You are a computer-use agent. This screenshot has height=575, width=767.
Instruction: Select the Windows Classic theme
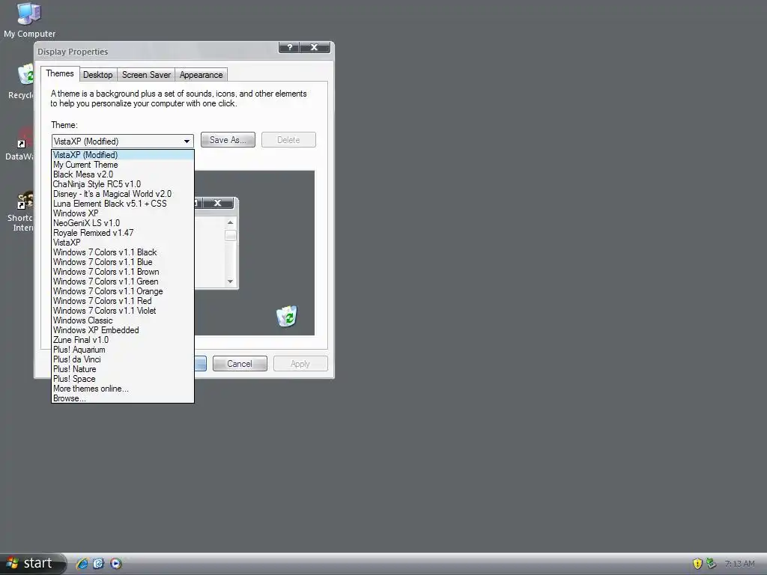[123, 320]
